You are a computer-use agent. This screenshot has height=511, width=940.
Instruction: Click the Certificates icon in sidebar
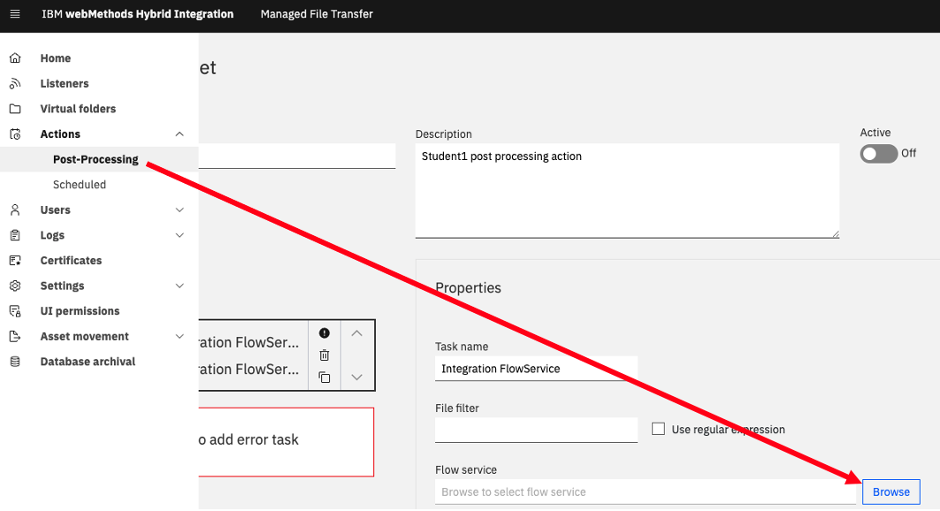click(x=15, y=261)
